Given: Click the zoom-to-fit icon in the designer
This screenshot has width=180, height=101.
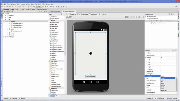Looking at the screenshot, I should click(x=126, y=17).
